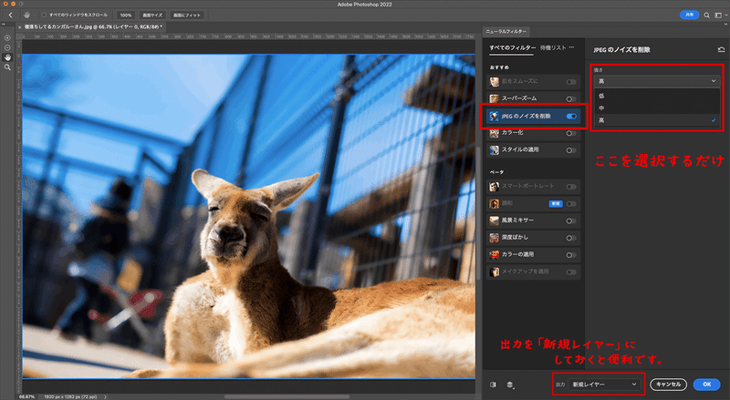Click the 風景ミキサー thumbnail icon

click(x=494, y=221)
